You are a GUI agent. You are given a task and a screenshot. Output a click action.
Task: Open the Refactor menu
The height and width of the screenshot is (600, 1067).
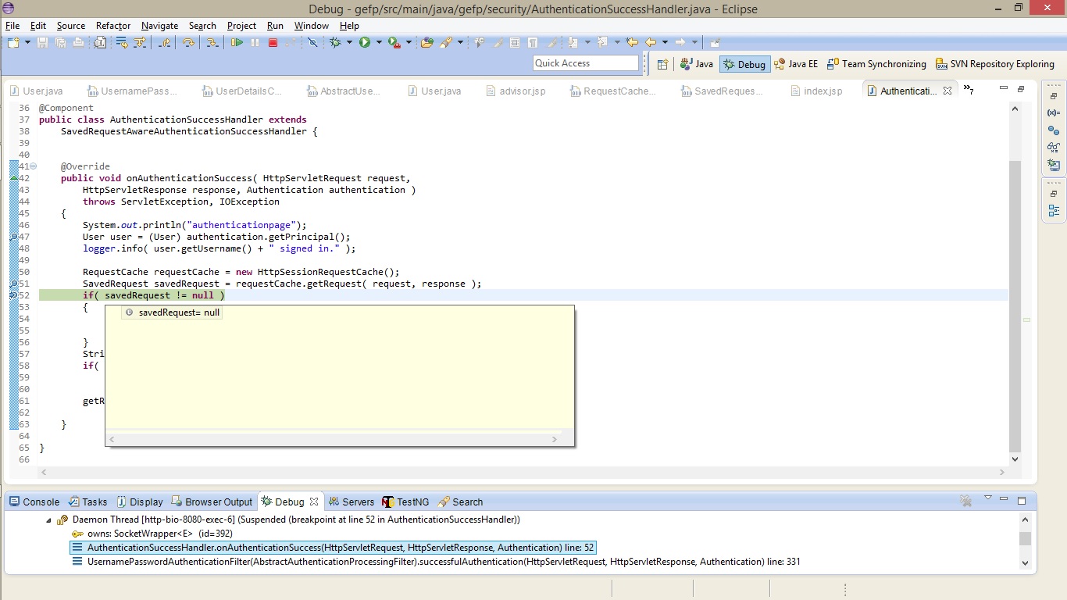click(x=113, y=26)
